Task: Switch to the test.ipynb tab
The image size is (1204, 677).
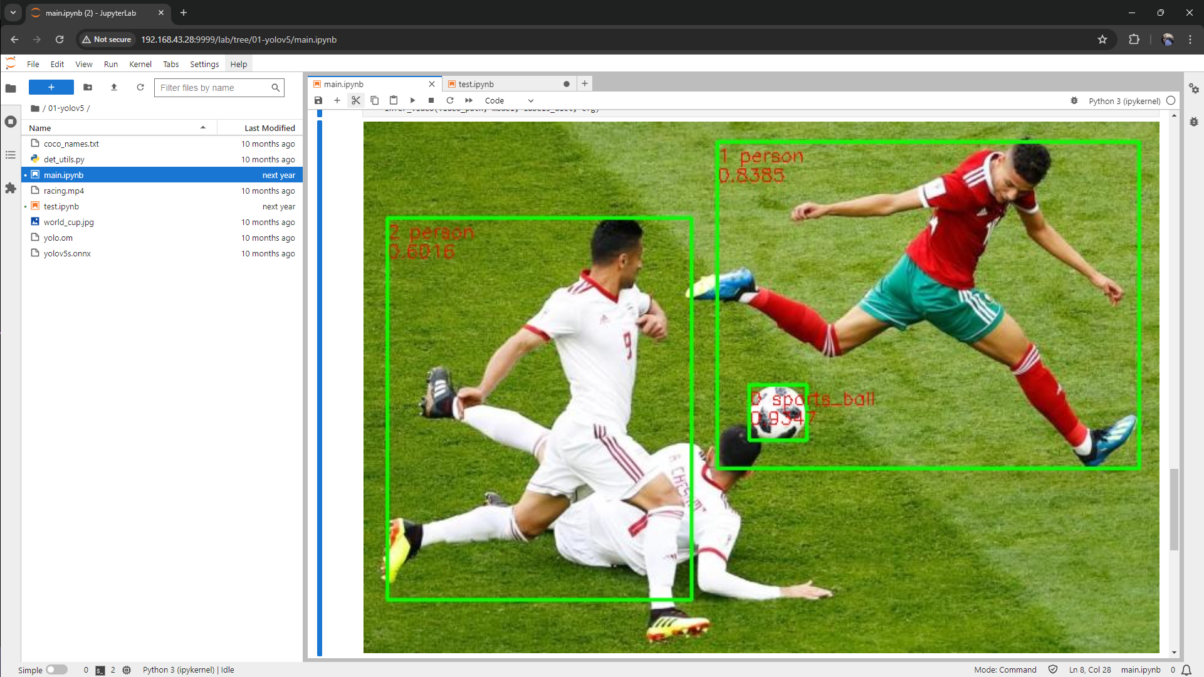Action: point(476,84)
